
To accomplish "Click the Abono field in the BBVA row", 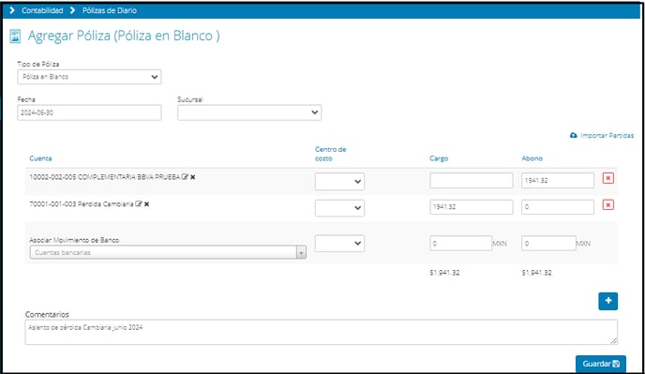I will click(558, 180).
